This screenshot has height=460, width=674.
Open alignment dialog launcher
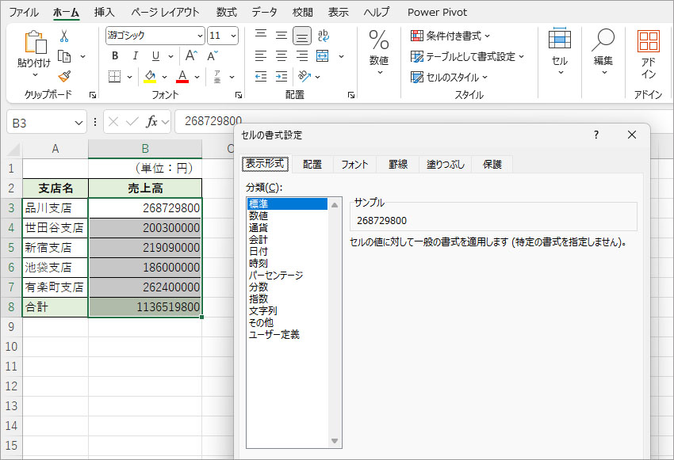(x=351, y=95)
